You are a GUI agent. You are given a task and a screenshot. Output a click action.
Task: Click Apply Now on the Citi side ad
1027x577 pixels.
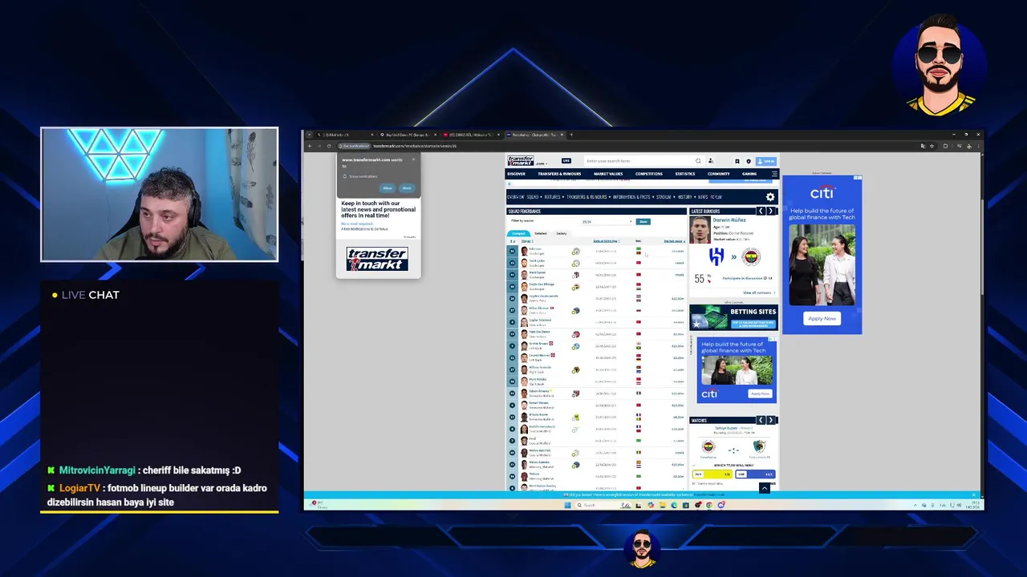(x=822, y=318)
